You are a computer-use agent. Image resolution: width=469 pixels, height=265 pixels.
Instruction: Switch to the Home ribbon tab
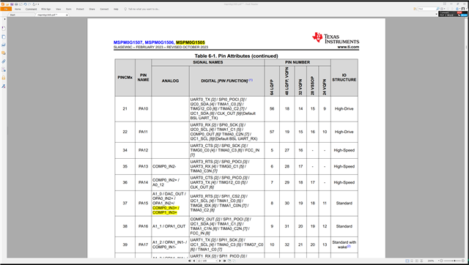[18, 9]
